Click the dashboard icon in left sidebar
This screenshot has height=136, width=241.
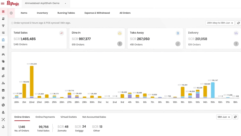pyautogui.click(x=3, y=12)
